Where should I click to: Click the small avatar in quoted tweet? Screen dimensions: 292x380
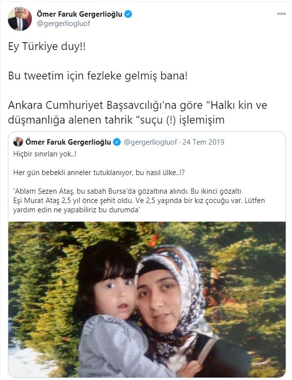18,142
